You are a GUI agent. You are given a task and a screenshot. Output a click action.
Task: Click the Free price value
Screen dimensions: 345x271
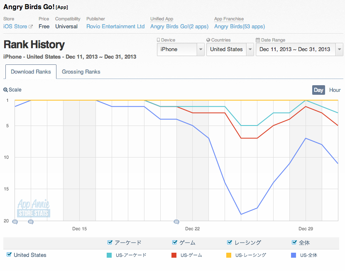44,27
